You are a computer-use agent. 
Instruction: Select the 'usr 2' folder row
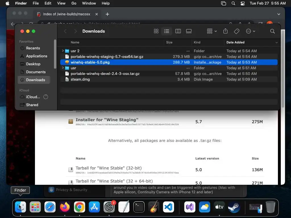coord(169,51)
